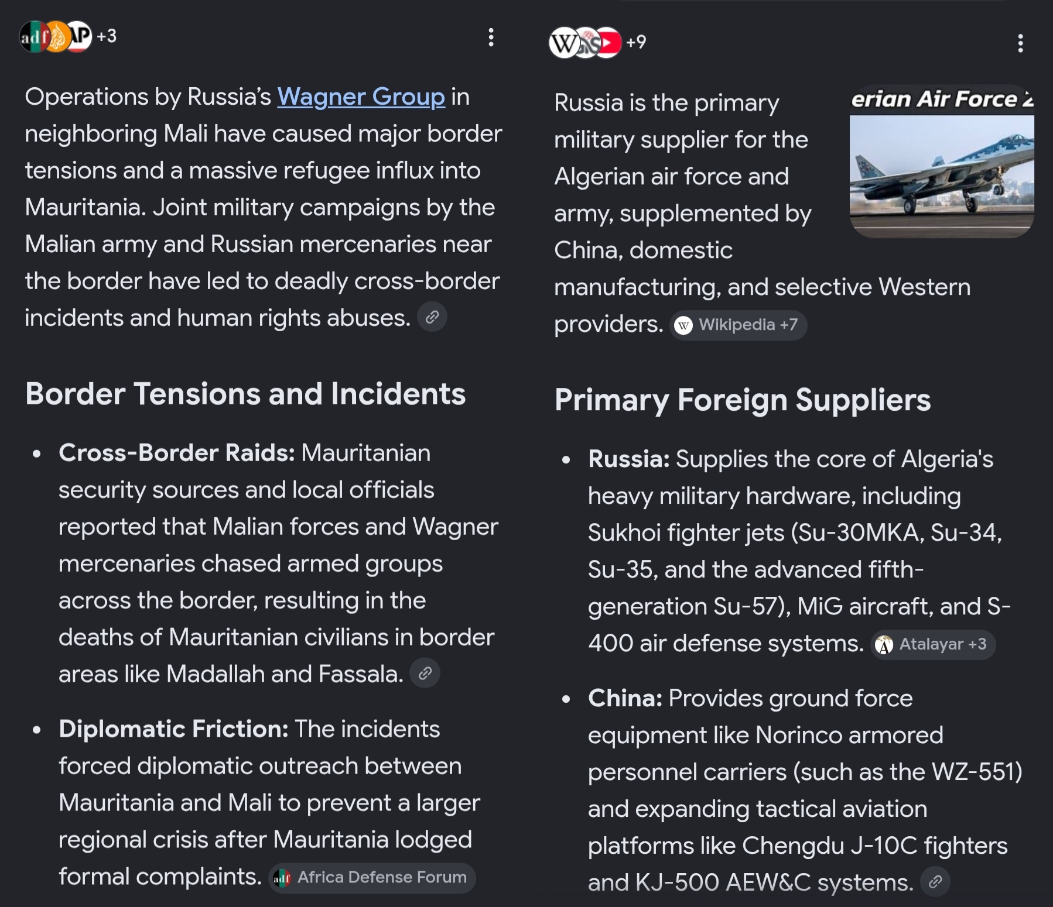Open link icon after 'KJ-500 AEW&C systems'
Image resolution: width=1053 pixels, height=907 pixels.
(x=935, y=881)
